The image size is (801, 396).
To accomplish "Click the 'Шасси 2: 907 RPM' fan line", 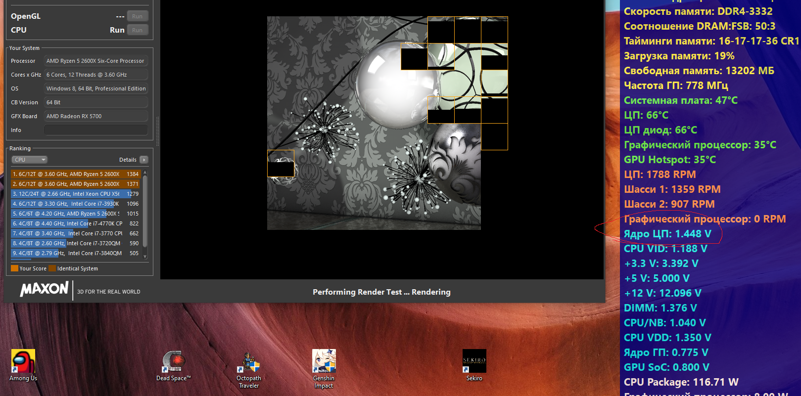I will click(669, 204).
